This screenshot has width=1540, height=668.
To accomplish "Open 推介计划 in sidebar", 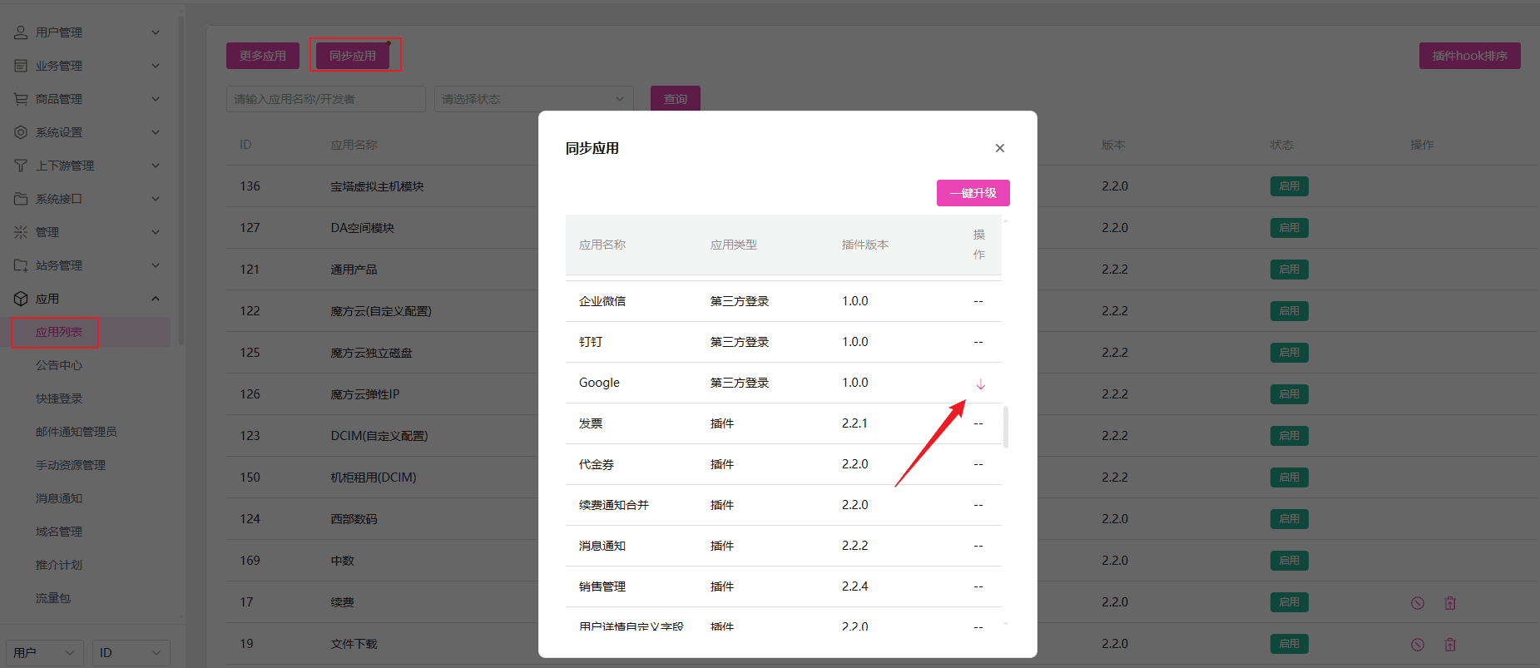I will [59, 565].
